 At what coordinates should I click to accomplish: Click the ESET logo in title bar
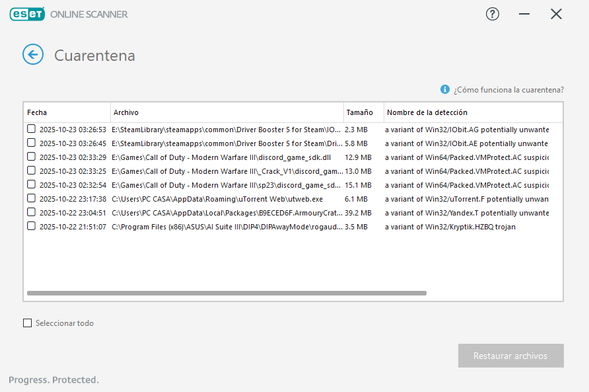click(27, 14)
